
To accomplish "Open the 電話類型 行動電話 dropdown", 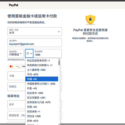I will [16, 53].
